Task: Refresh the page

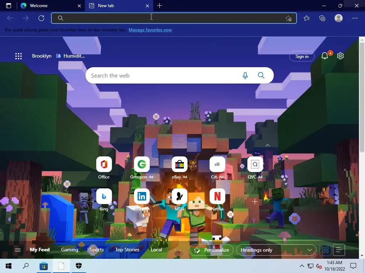Action: [x=41, y=18]
